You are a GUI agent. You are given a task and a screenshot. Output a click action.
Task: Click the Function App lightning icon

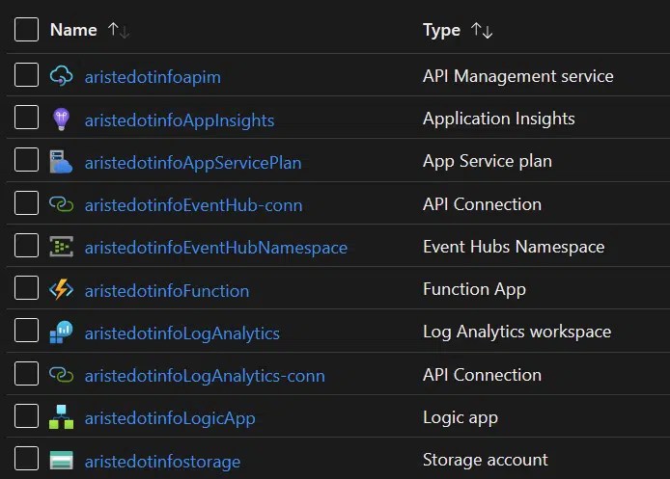tap(61, 290)
